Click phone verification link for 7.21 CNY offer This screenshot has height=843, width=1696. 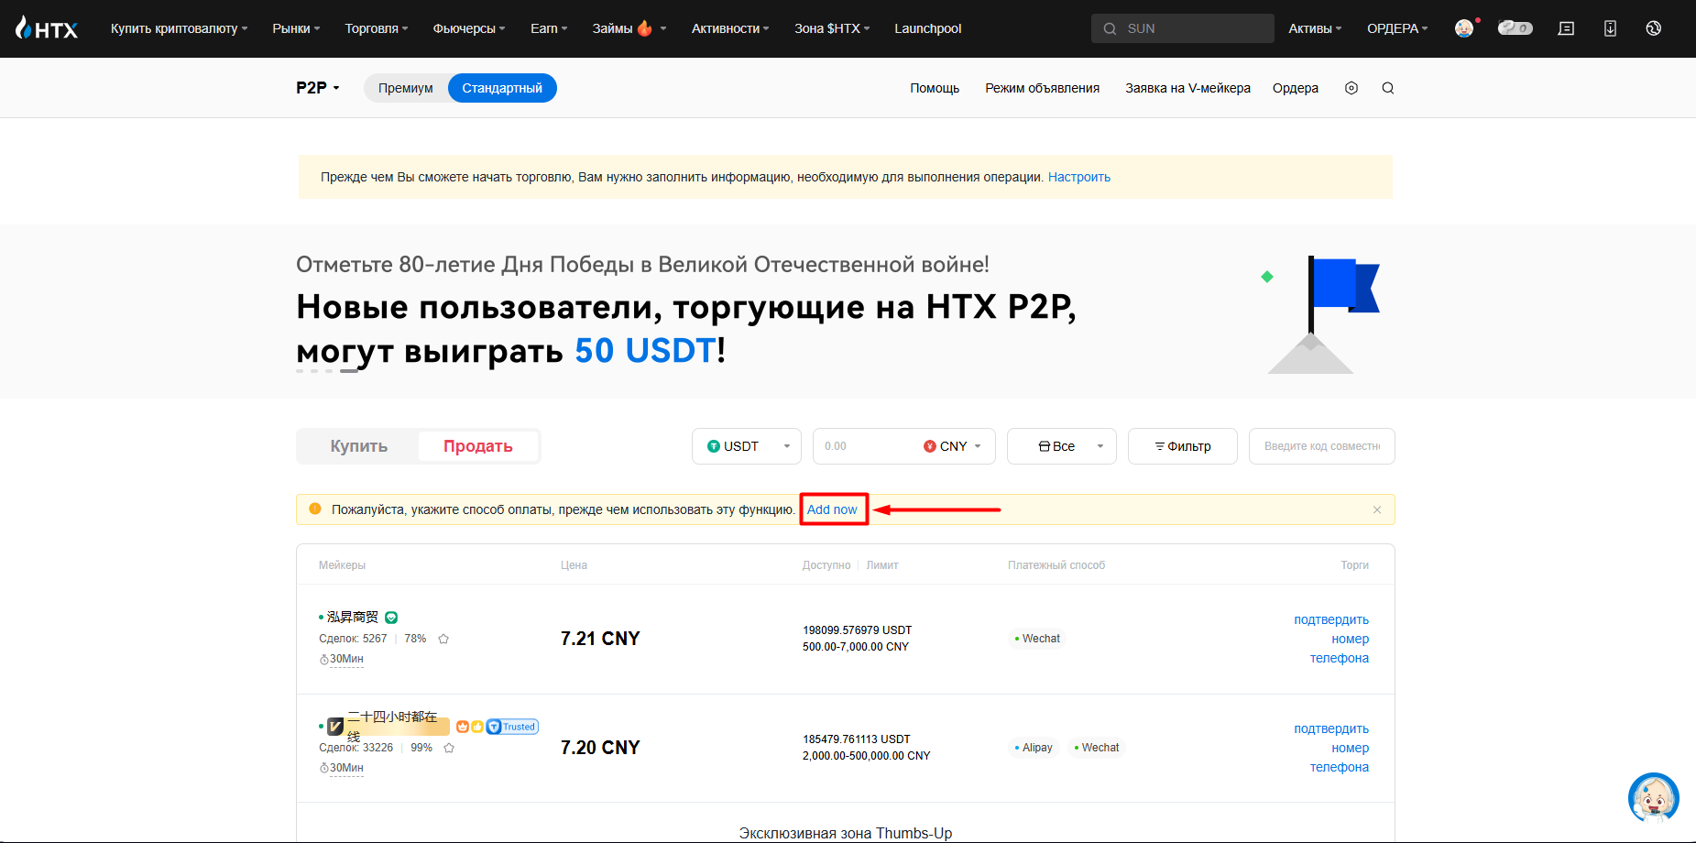[x=1331, y=639]
